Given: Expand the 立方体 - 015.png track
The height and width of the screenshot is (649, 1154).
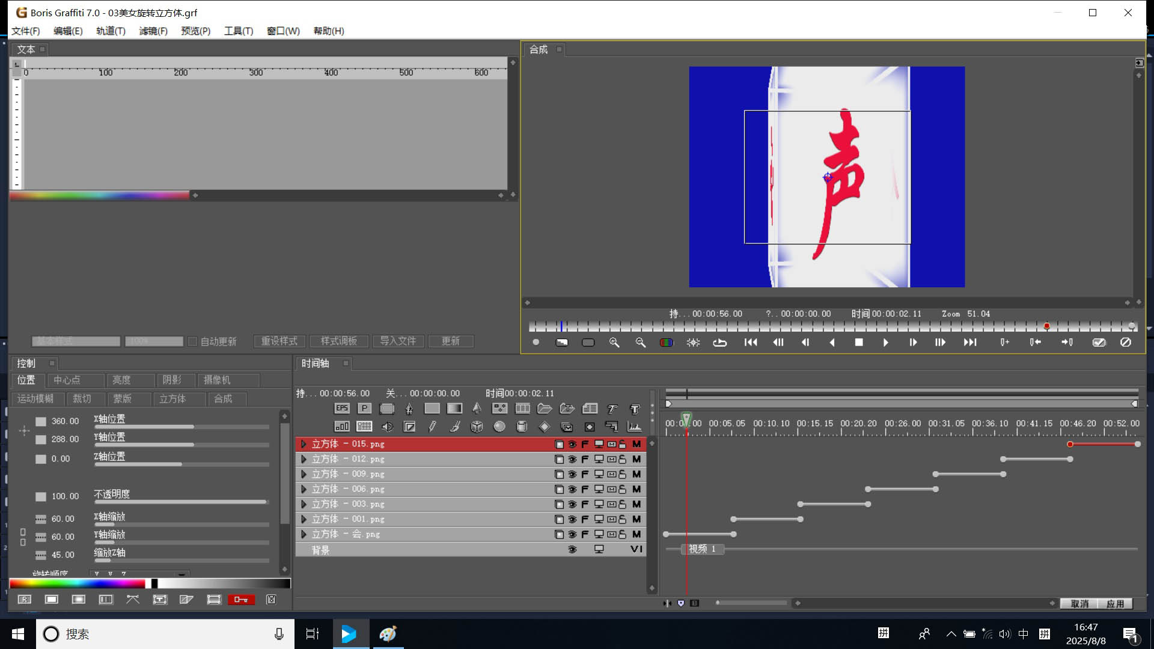Looking at the screenshot, I should tap(304, 444).
